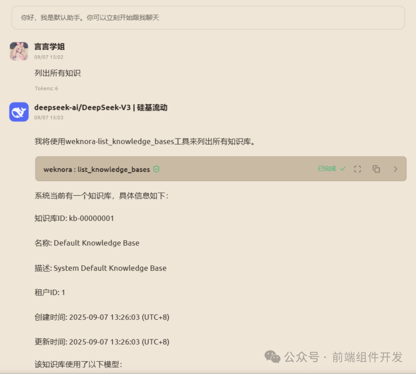Copy the tool call output
Screen dimensions: 416x374
pyautogui.click(x=376, y=169)
